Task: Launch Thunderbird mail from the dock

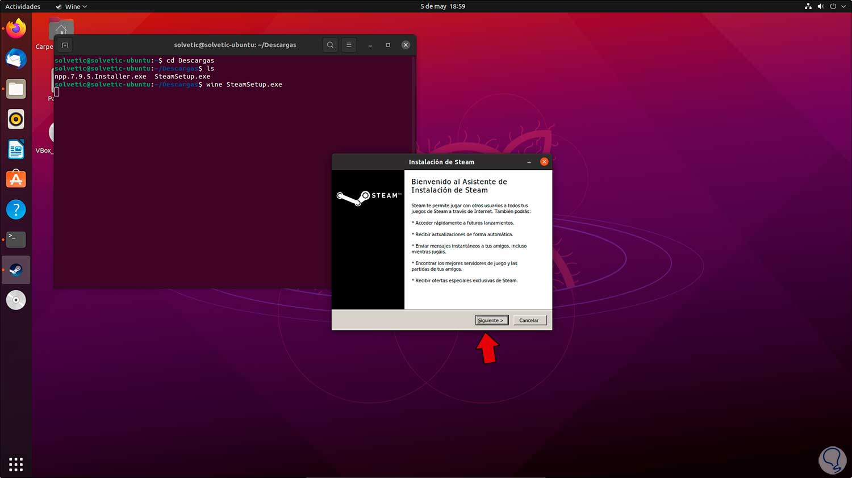Action: [x=16, y=59]
